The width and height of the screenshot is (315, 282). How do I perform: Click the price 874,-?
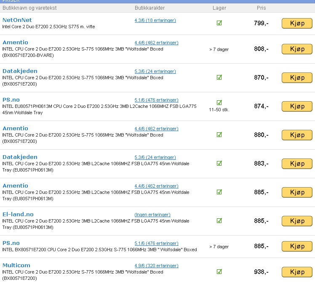(x=261, y=106)
